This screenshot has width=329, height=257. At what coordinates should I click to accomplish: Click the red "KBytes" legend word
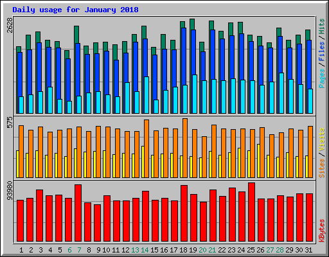(321, 231)
